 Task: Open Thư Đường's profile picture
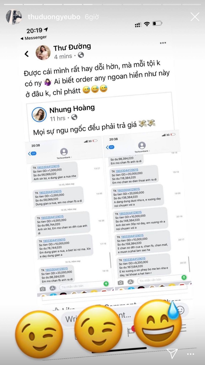(x=43, y=52)
